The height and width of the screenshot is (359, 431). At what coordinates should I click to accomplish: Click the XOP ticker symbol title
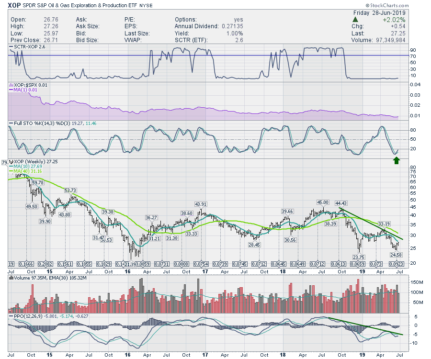click(14, 5)
